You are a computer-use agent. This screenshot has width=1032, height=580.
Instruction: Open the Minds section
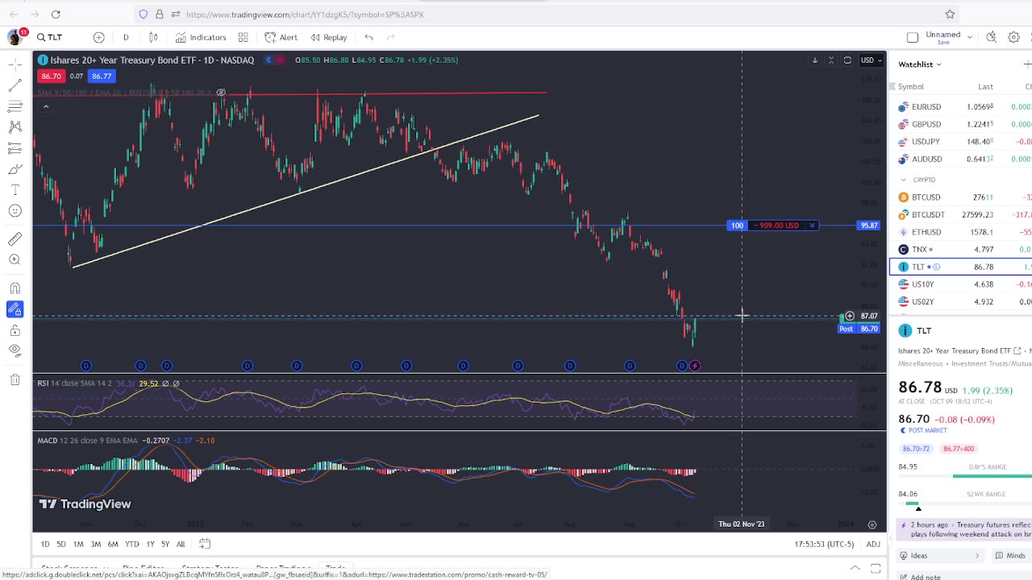click(1011, 556)
